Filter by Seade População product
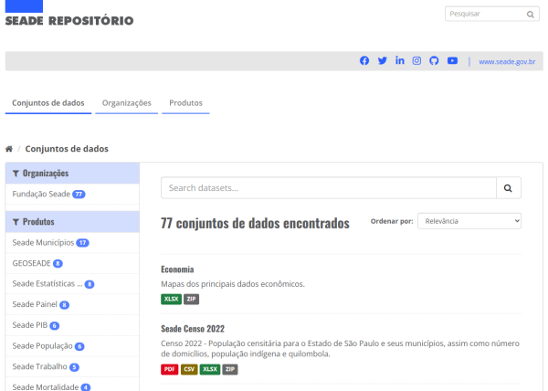Image resolution: width=548 pixels, height=391 pixels. tap(72, 346)
